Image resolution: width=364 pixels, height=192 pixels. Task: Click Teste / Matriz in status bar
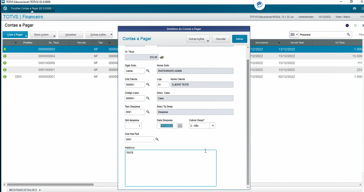343,17
